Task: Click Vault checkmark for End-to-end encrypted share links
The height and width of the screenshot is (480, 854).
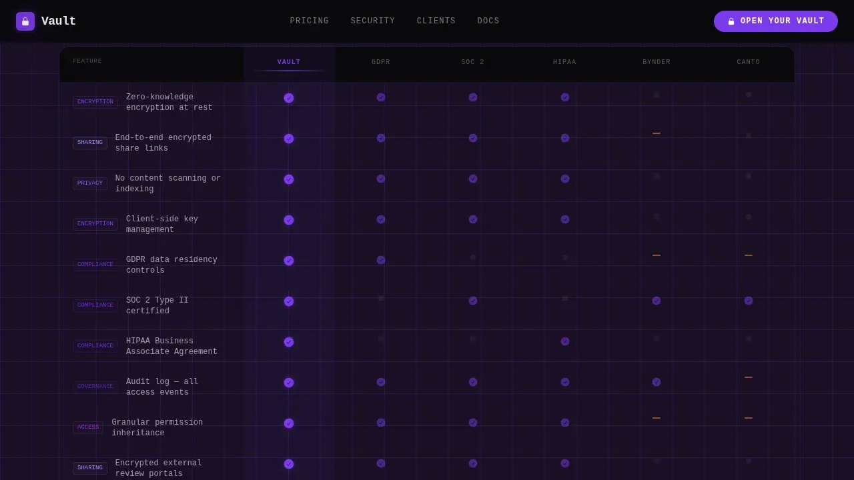Action: click(x=289, y=139)
